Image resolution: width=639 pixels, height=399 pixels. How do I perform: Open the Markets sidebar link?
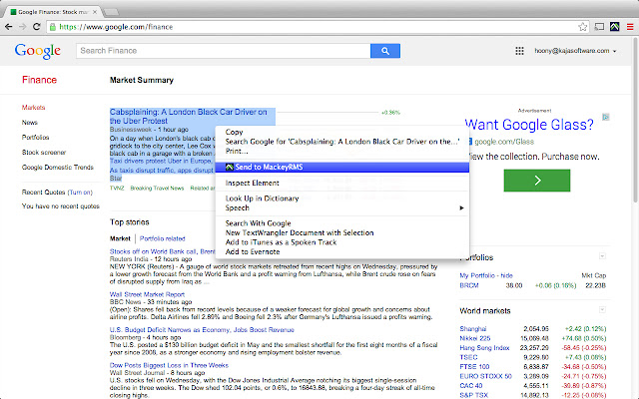pos(33,108)
